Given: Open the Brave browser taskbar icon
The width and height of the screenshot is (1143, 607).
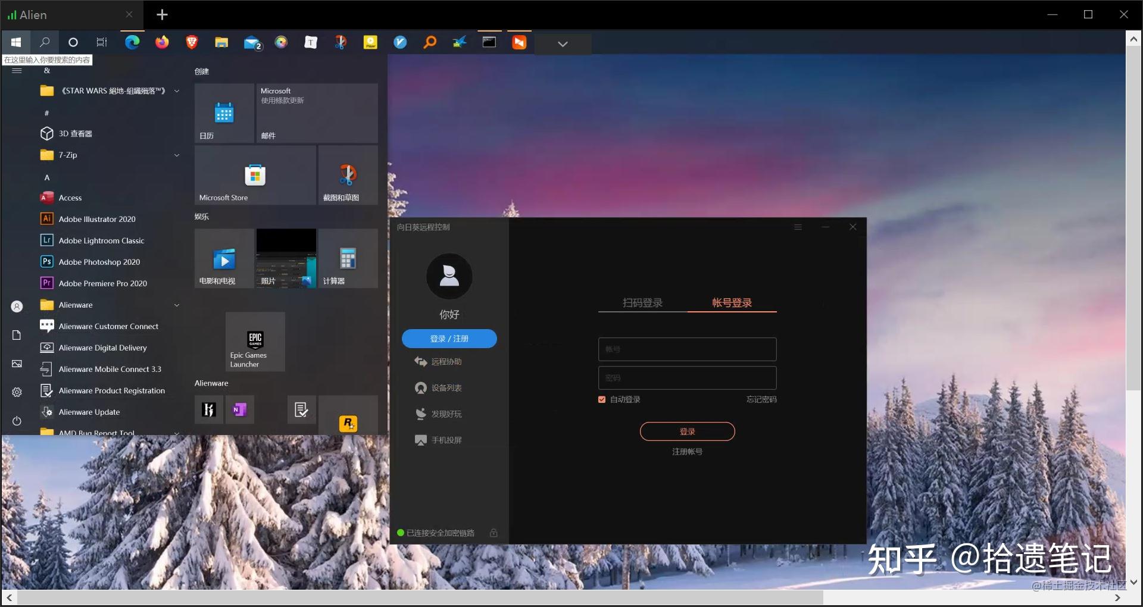Looking at the screenshot, I should (192, 42).
